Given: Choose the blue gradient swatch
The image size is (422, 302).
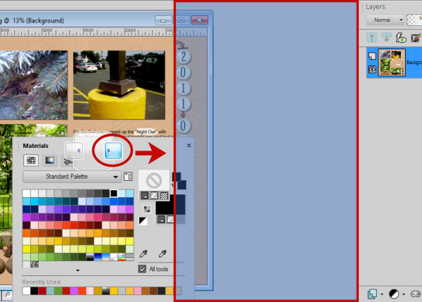Looking at the screenshot, I should click(x=98, y=257).
